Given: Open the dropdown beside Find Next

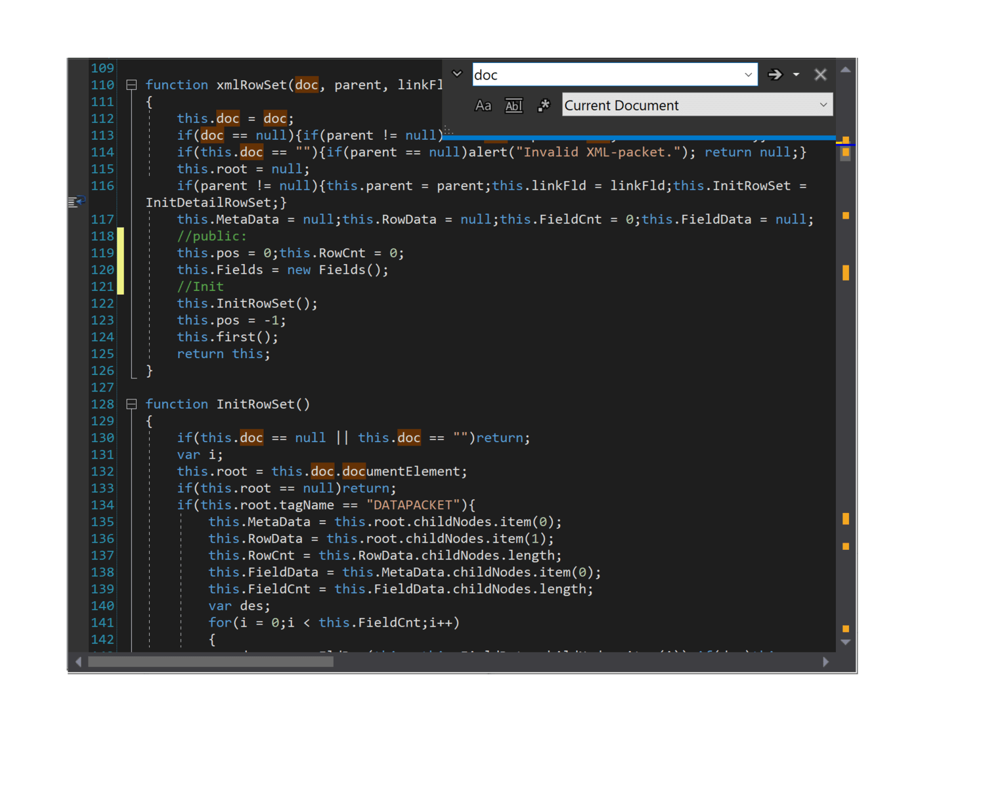Looking at the screenshot, I should pyautogui.click(x=796, y=74).
